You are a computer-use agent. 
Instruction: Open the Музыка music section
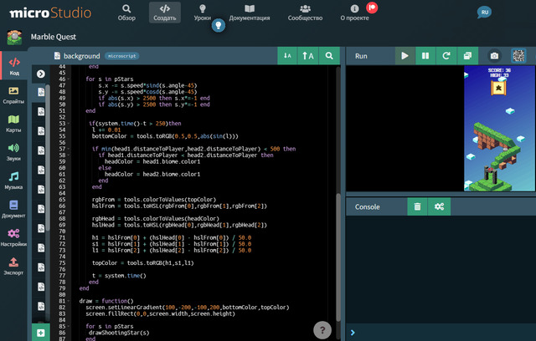13,181
